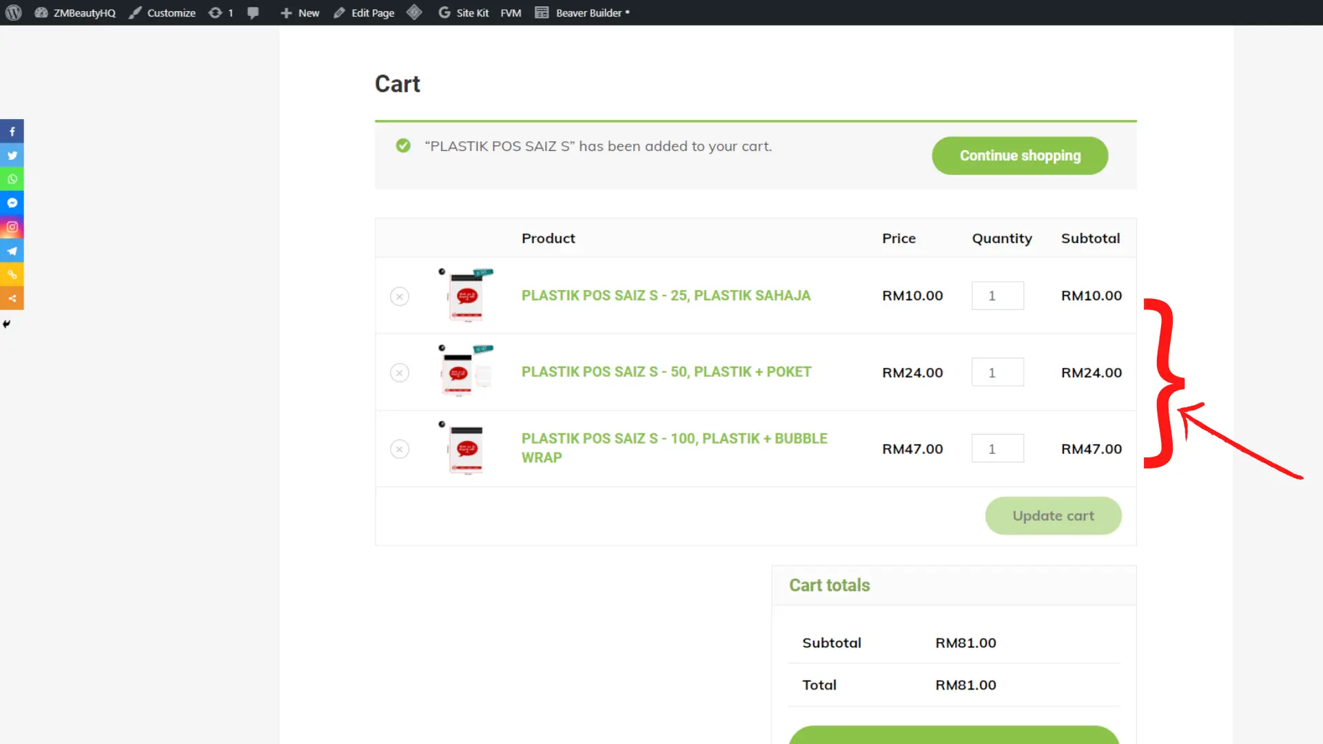The height and width of the screenshot is (744, 1323).
Task: Click the Subtotal row value RM81.00 in Cart totals
Action: tap(965, 643)
